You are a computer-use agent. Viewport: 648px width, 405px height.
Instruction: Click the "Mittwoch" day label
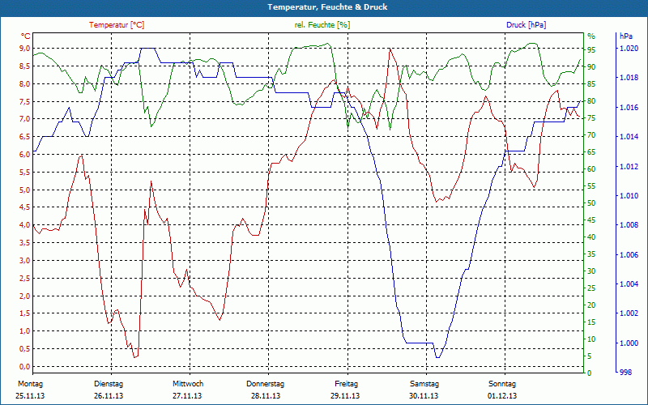pyautogui.click(x=188, y=384)
